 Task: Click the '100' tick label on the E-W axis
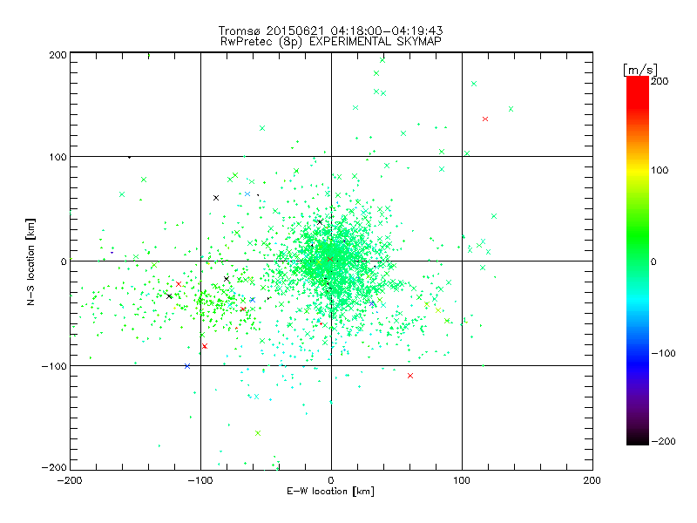click(462, 480)
